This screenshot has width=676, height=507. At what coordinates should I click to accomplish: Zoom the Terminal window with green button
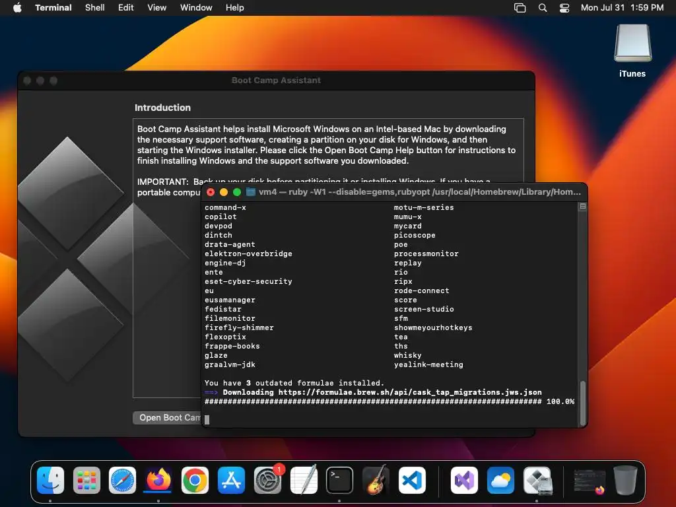(237, 192)
